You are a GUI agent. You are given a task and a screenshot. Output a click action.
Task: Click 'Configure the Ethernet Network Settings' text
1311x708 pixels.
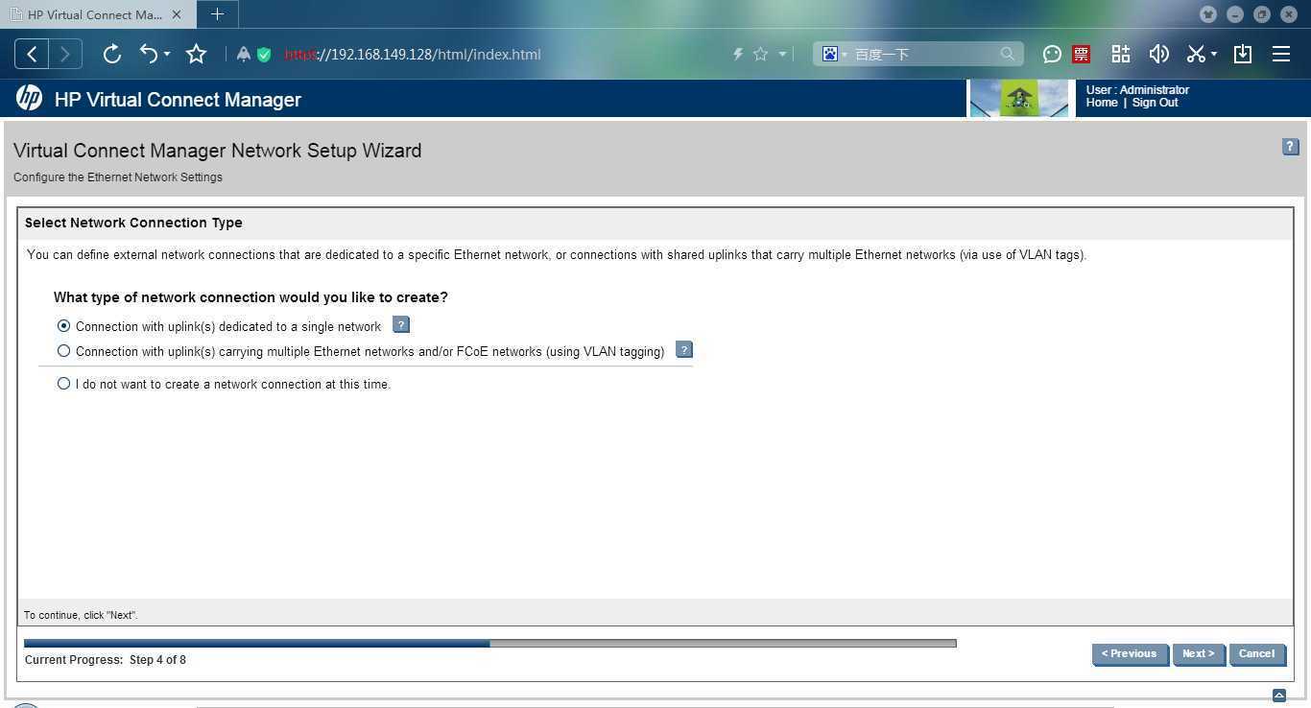[x=118, y=177]
